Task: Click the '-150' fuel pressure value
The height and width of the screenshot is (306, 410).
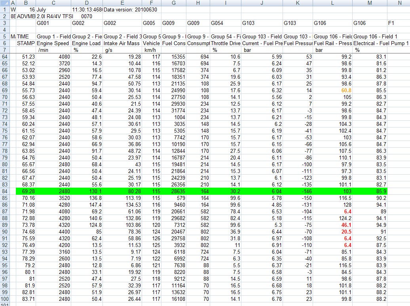Action: [298, 198]
